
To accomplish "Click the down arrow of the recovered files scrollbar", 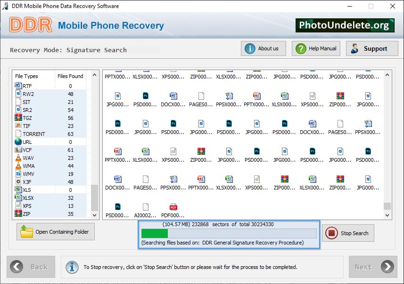I will coord(387,215).
